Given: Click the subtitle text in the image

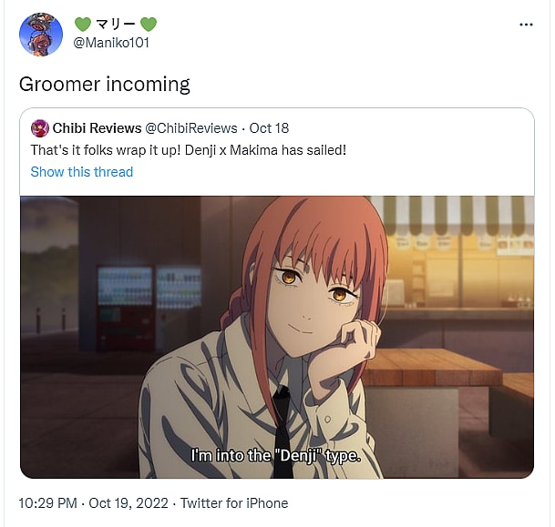Looking at the screenshot, I should click(x=276, y=455).
